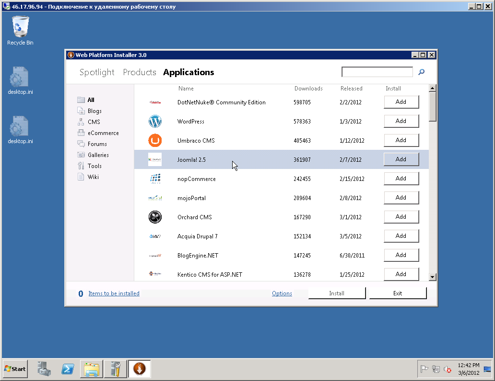Viewport: 495px width, 381px height.
Task: Add BlogEngine.NET to install list
Action: pos(401,255)
